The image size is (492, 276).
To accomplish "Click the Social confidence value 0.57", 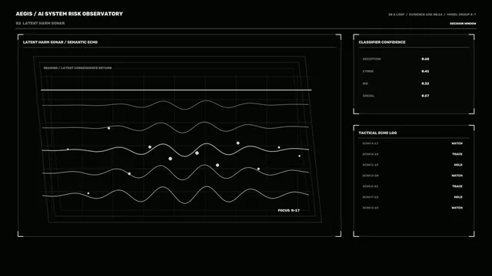I will click(x=425, y=96).
